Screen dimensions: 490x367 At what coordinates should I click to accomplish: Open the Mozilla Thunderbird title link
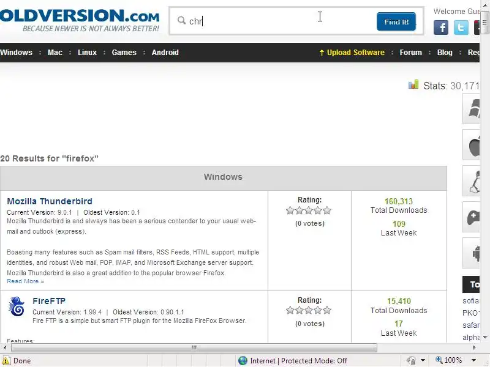(50, 201)
